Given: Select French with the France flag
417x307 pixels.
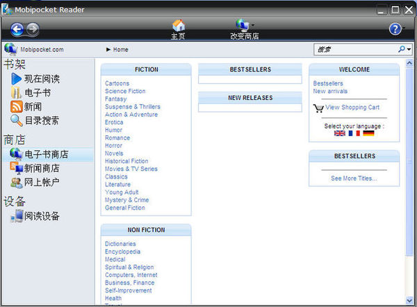Looking at the screenshot, I should click(x=354, y=133).
